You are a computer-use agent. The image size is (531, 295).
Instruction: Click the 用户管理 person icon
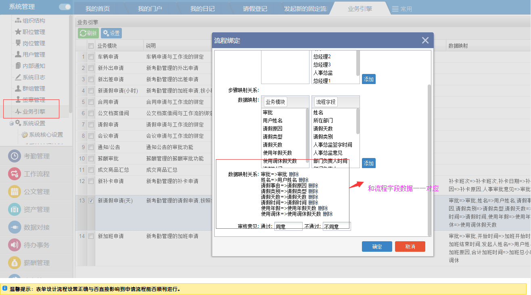tap(18, 55)
